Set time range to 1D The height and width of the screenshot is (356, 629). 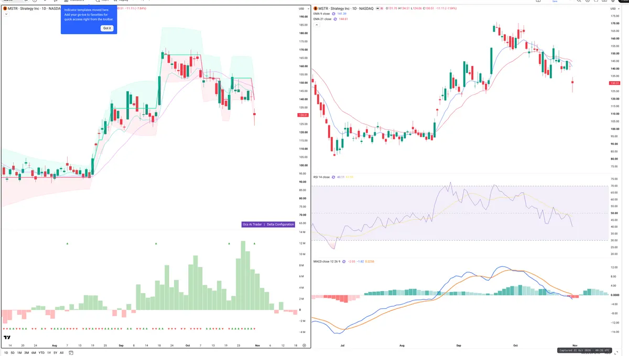(6, 353)
